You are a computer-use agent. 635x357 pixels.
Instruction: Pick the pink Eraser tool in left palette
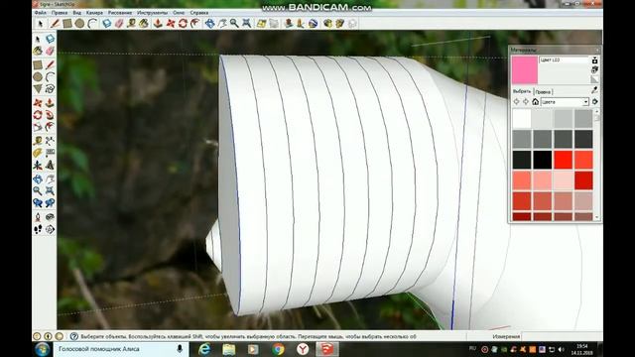click(50, 51)
